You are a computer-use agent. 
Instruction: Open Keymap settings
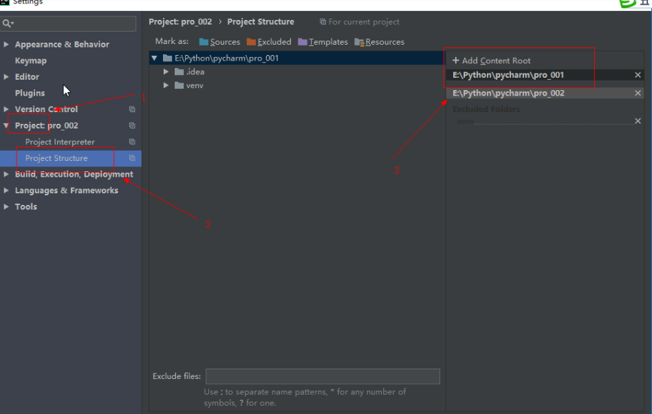click(x=31, y=61)
